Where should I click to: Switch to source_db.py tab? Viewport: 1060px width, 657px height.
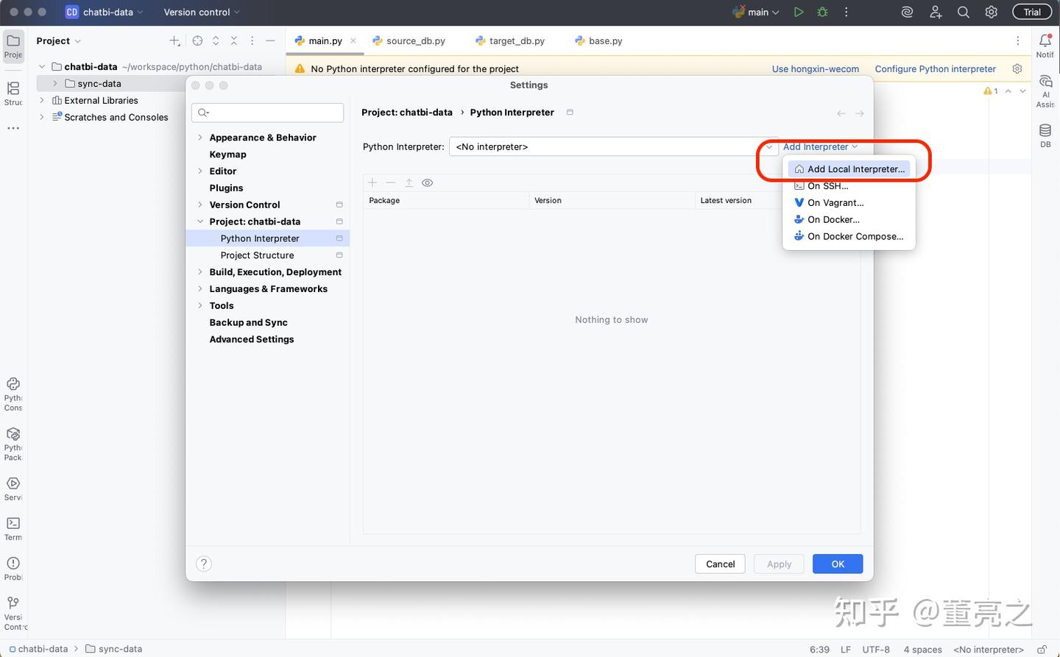(409, 41)
